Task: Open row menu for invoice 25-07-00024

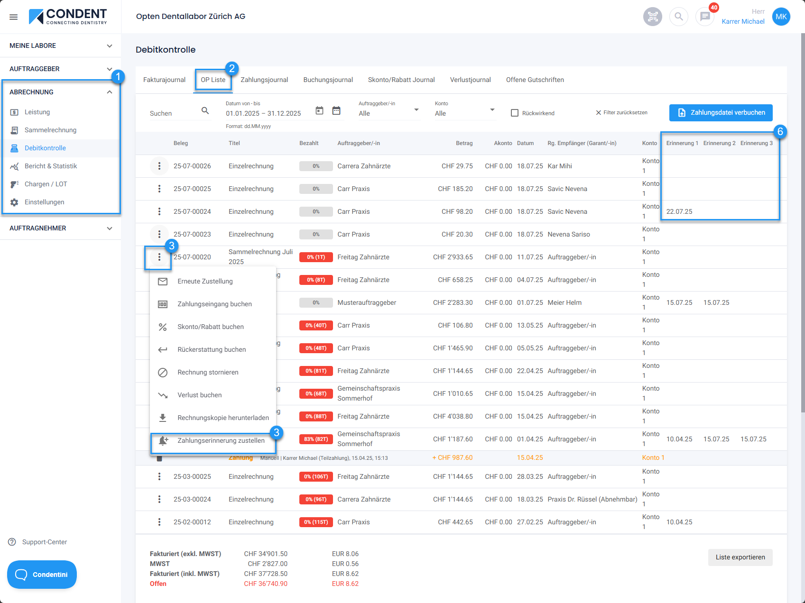Action: 159,211
